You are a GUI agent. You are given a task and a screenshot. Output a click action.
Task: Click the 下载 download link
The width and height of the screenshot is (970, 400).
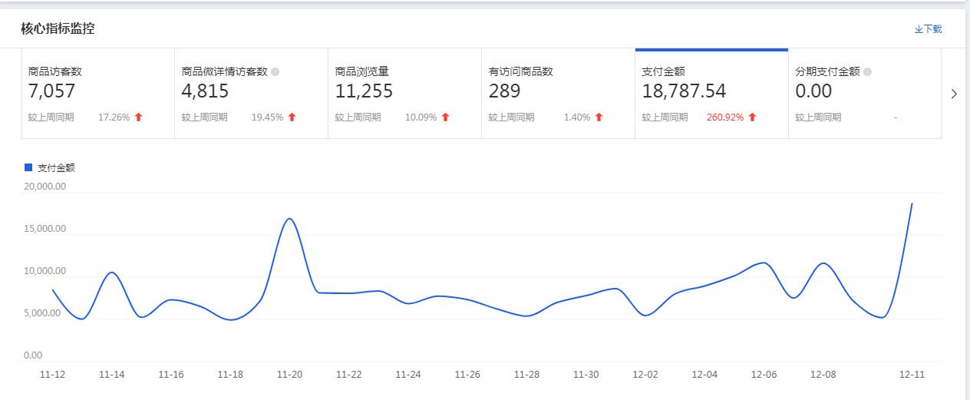point(928,29)
